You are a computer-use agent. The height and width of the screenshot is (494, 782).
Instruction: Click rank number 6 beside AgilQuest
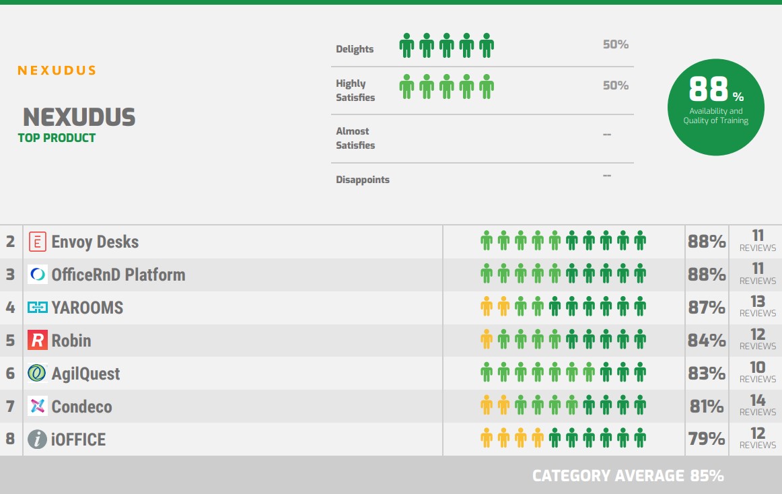click(11, 374)
